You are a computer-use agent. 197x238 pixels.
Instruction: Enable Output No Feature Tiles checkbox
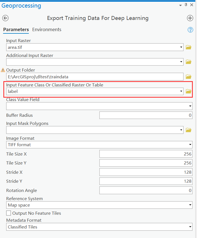click(9, 213)
